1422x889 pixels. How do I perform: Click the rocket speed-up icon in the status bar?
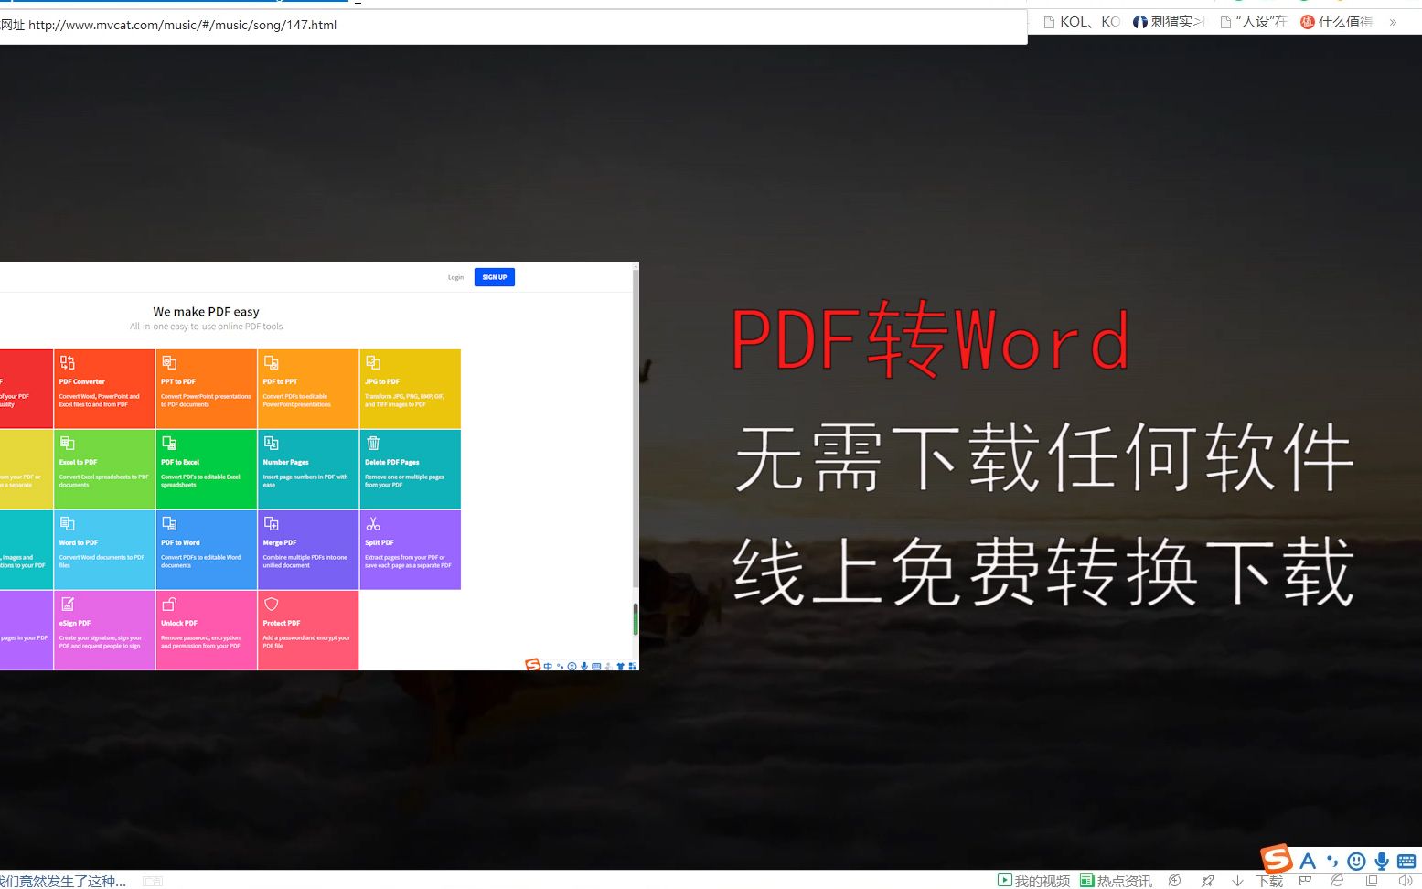[x=1208, y=881]
